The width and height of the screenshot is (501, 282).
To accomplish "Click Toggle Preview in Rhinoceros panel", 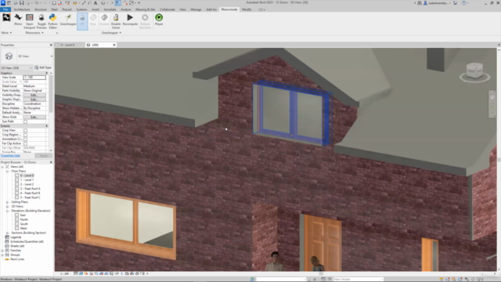I will tap(41, 21).
